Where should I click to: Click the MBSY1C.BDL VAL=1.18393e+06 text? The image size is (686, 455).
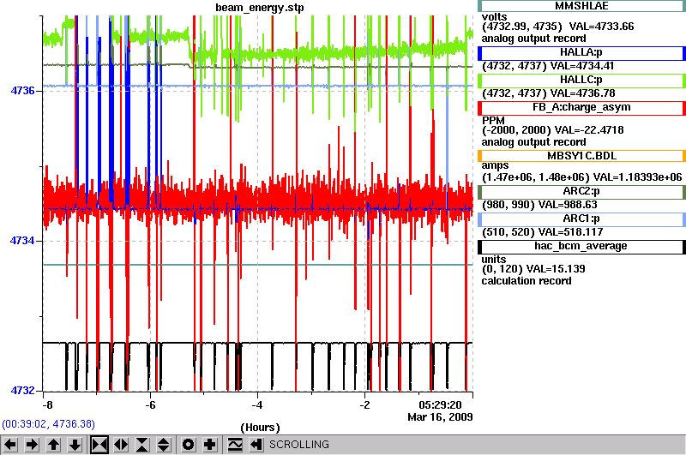point(637,177)
